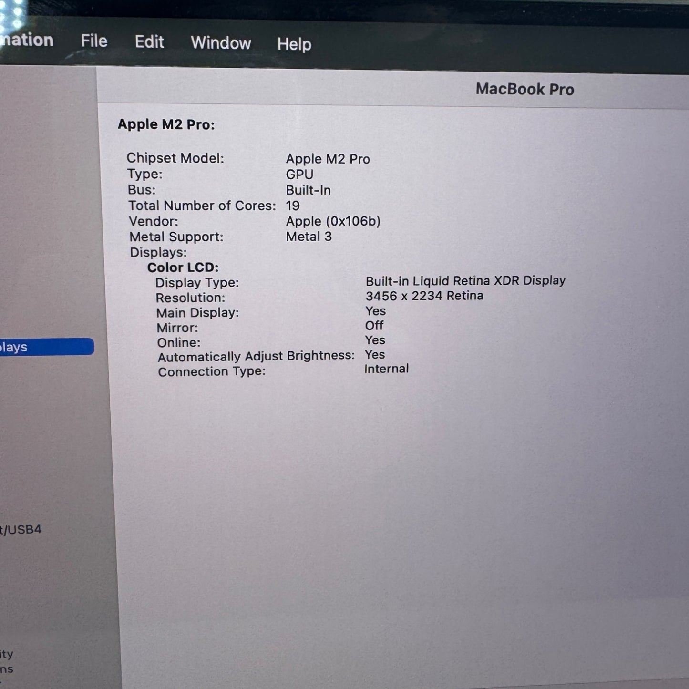Select the Accessibility item in the sidebar
This screenshot has height=689, width=689.
point(7,654)
